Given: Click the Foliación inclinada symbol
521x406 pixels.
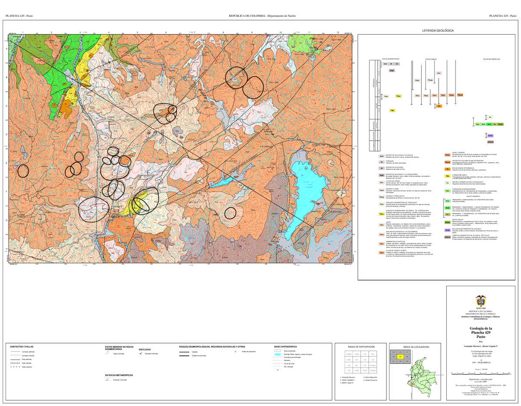Looking at the screenshot, I should pos(107,379).
